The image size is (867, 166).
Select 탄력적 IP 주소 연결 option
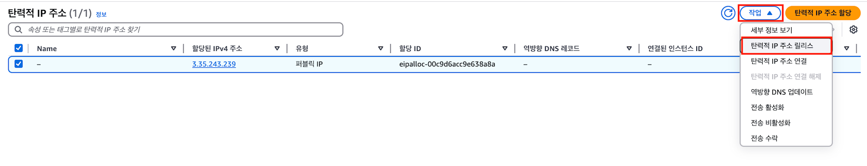786,61
